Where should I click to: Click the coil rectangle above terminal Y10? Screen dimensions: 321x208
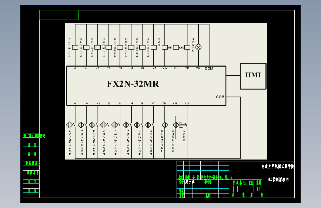[165, 47]
